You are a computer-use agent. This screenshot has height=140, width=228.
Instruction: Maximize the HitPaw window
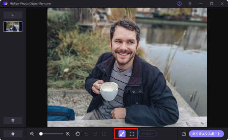tap(211, 3)
